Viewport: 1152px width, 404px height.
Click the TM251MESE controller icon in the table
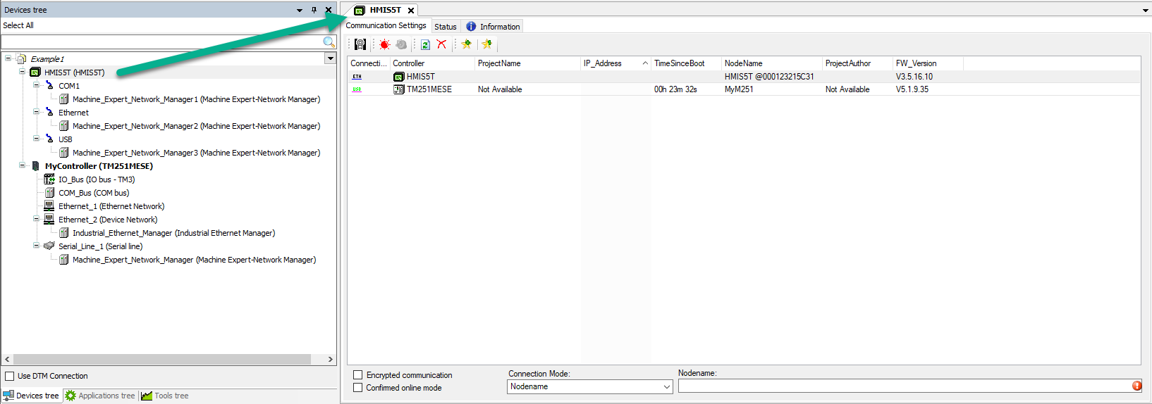399,89
